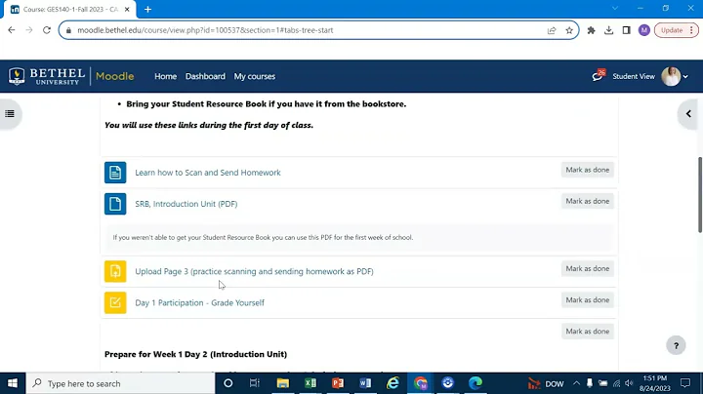
Task: Open the volume speaker tray icon
Action: 629,383
